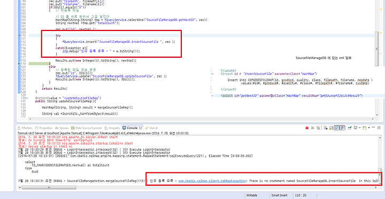Click Console horizontal scrollbar right arrow
Image resolution: width=385 pixels, height=199 pixels.
[376, 187]
